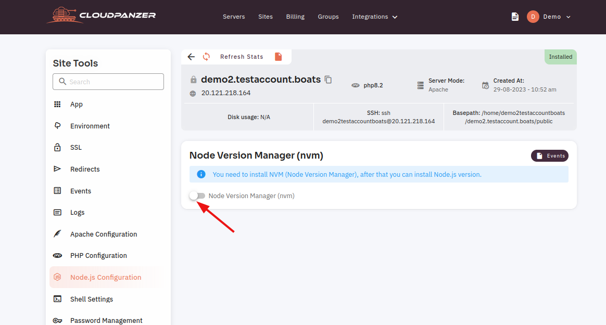Image resolution: width=606 pixels, height=325 pixels.
Task: Select Node.js Configuration in sidebar
Action: point(107,277)
